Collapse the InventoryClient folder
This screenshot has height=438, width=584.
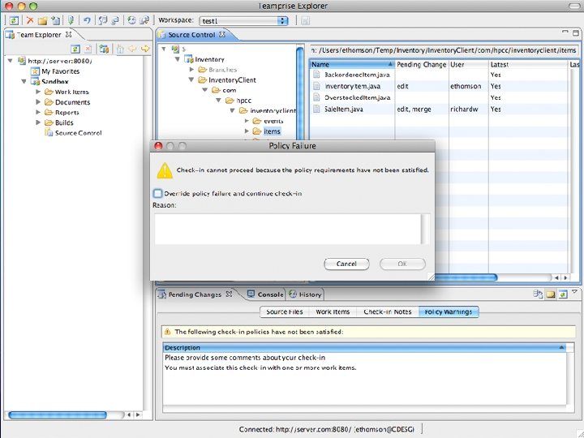(x=191, y=79)
